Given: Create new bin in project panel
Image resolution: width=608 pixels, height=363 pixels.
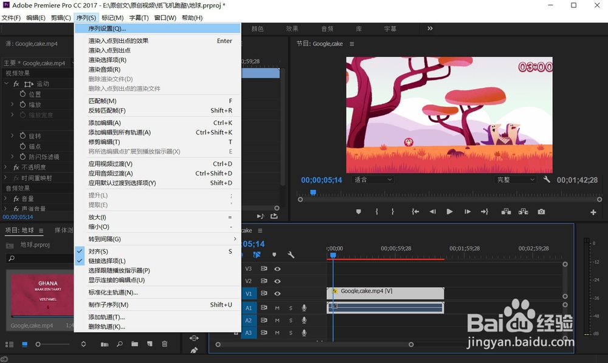Looking at the screenshot, I should [x=134, y=344].
